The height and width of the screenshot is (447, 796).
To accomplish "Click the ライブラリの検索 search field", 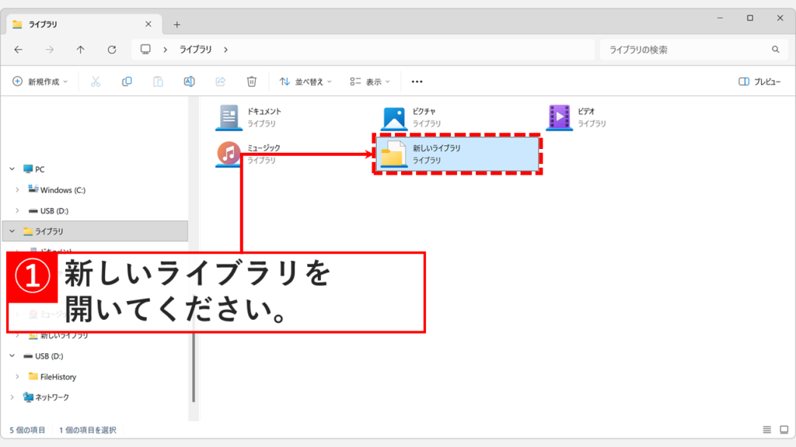I will [x=693, y=50].
